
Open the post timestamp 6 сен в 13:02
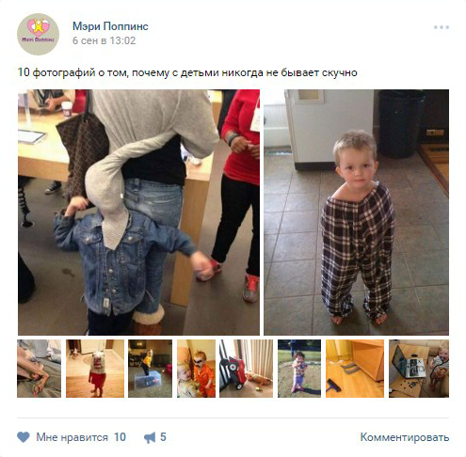(x=104, y=40)
